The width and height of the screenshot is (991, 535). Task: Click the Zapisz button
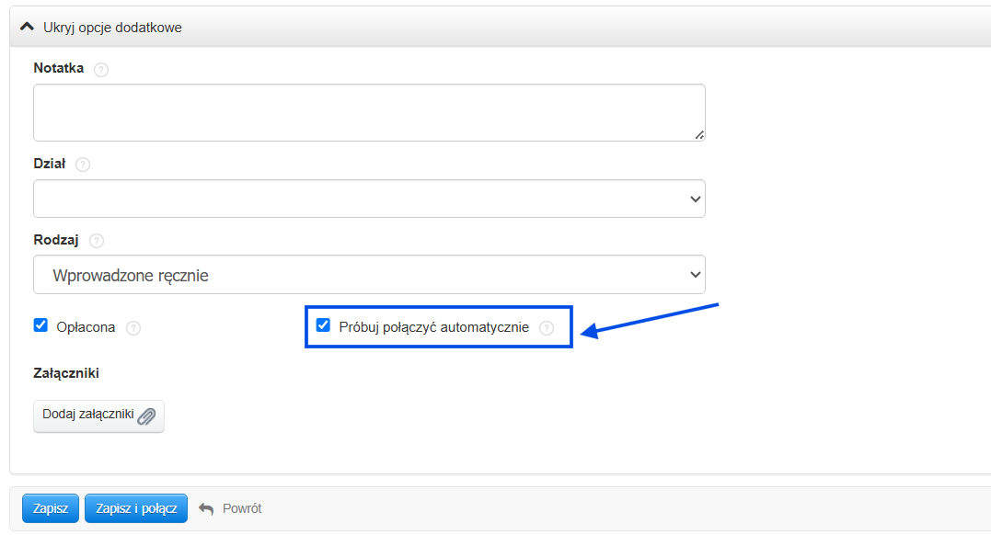[x=51, y=508]
